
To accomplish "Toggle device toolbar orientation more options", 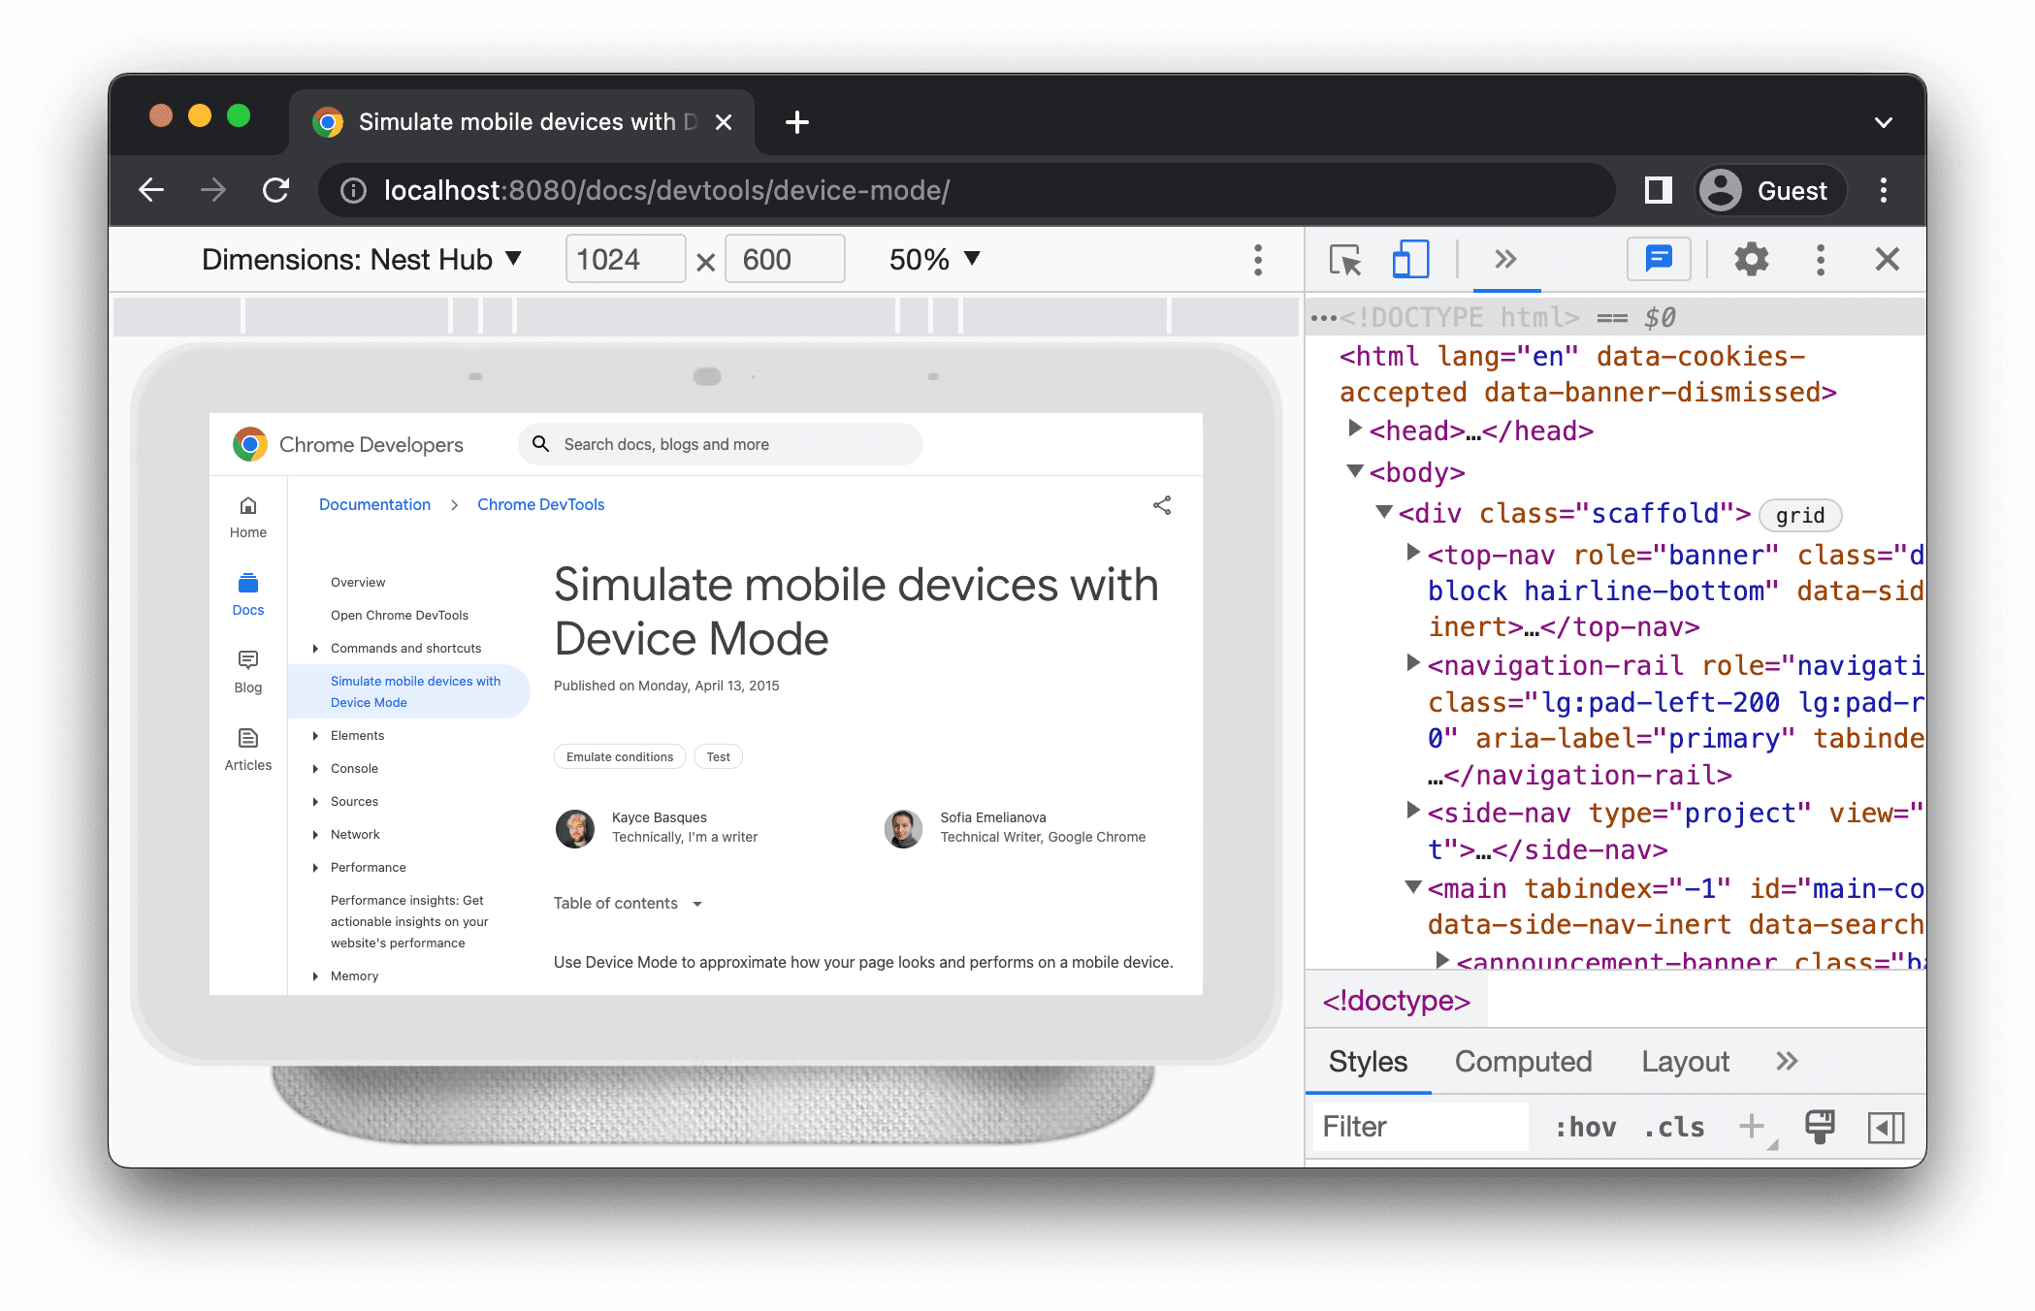I will (x=1258, y=260).
